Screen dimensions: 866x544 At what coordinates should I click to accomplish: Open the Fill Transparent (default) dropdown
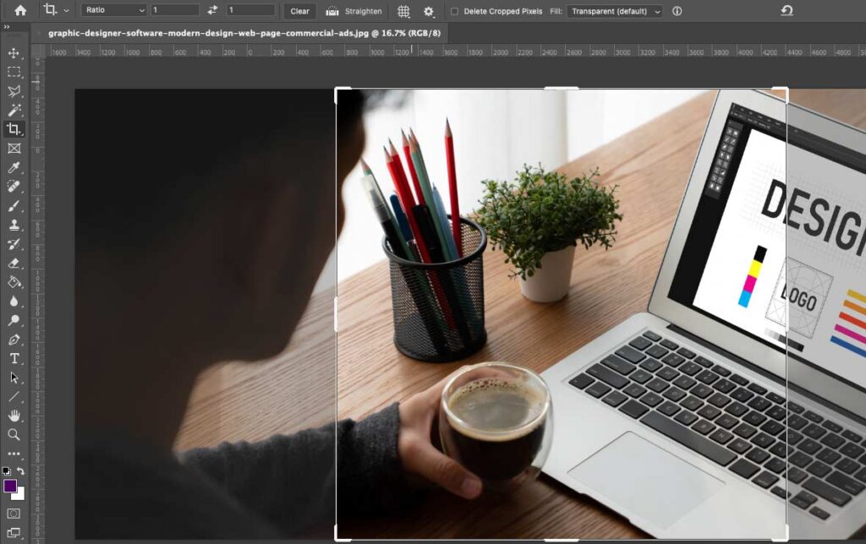click(x=615, y=11)
